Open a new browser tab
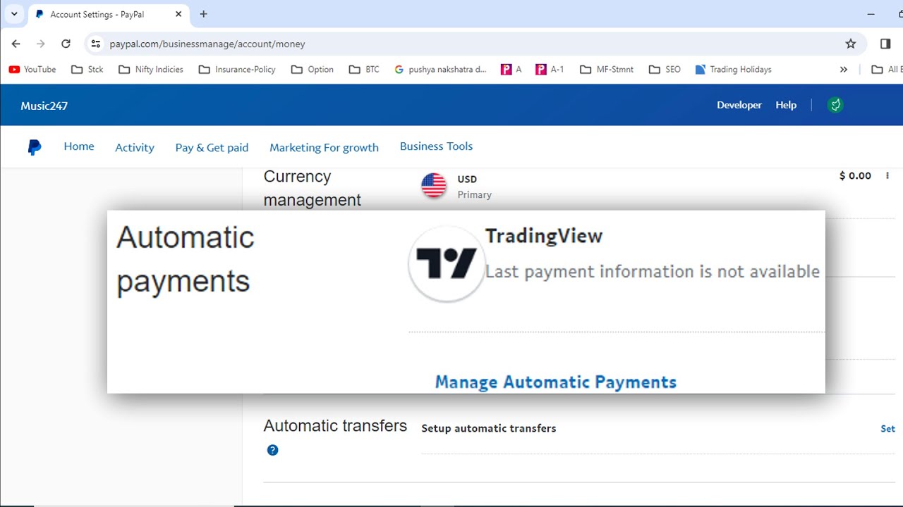The image size is (903, 507). point(204,14)
